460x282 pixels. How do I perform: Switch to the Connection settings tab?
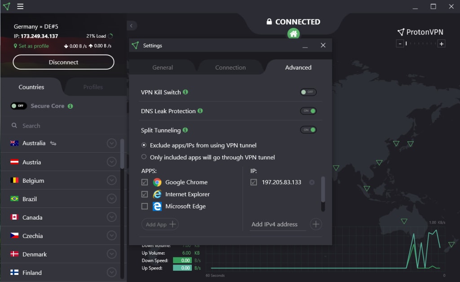coord(230,67)
